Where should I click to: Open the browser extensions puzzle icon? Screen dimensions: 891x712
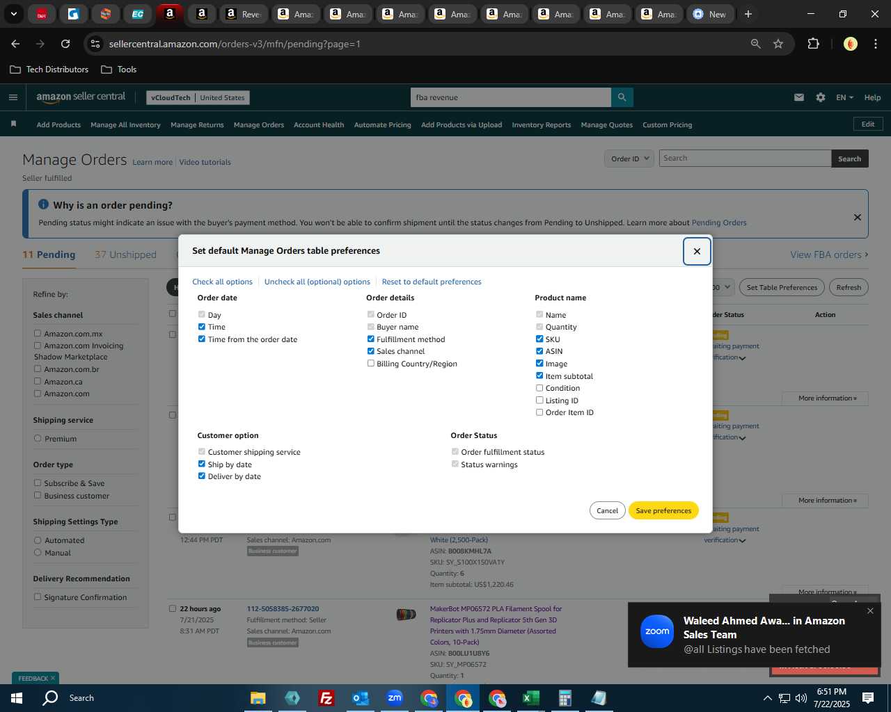[813, 44]
